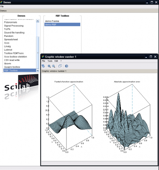Close the Graphic window number 1
159x170 pixels.
click(155, 57)
